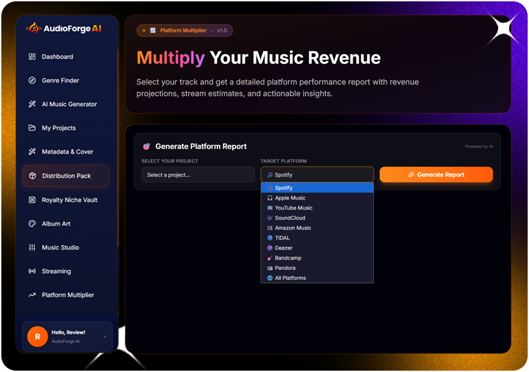Choose Spotify from the dropdown list
This screenshot has width=529, height=372.
click(x=317, y=188)
